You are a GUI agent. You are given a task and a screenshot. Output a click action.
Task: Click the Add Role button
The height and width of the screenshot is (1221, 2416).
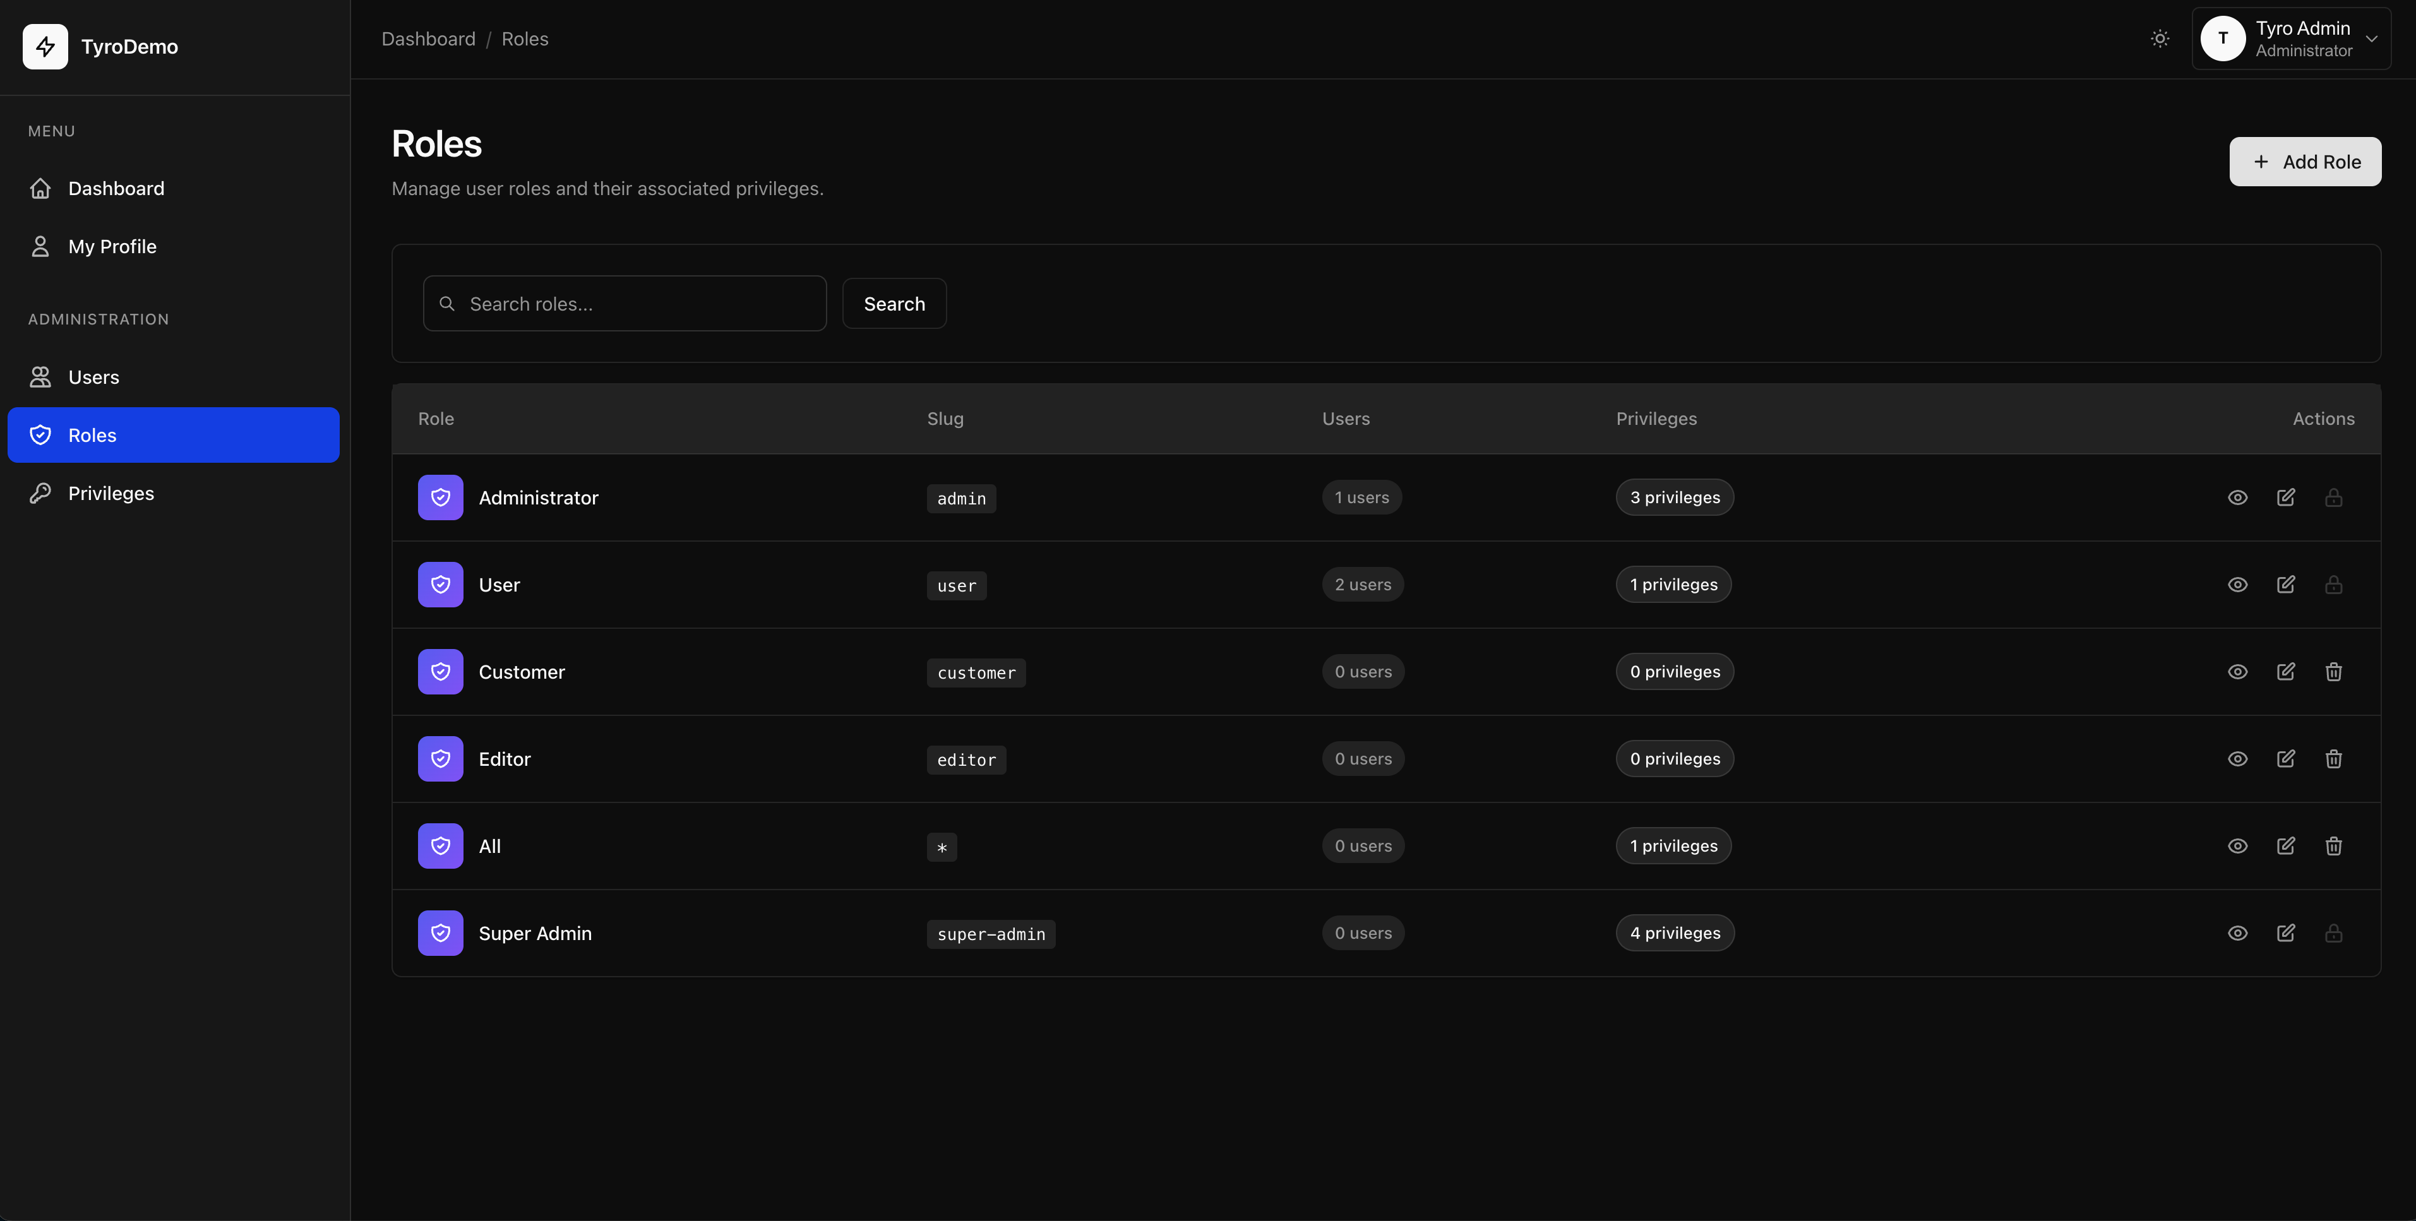[2304, 161]
